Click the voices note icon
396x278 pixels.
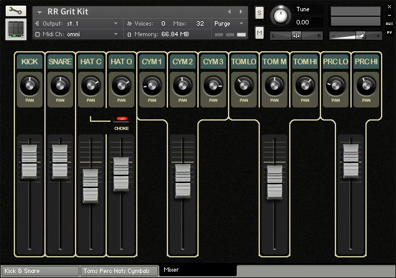click(129, 24)
